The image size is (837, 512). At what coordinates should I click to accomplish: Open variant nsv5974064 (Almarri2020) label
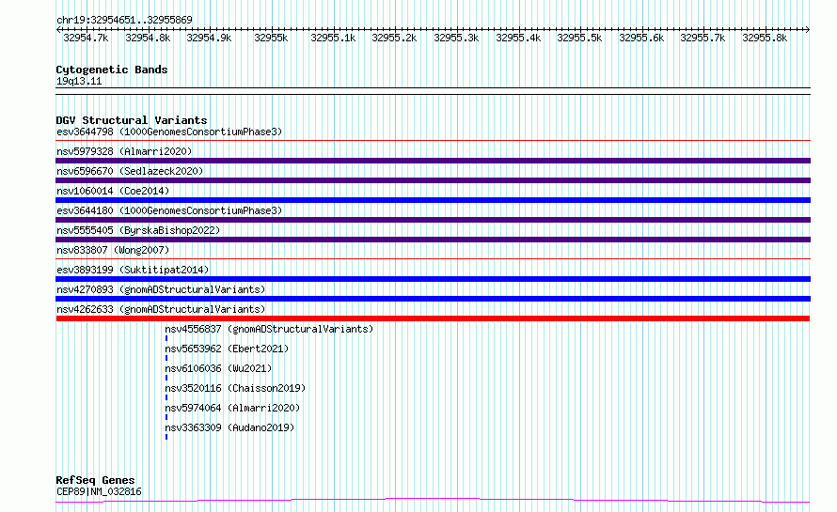click(232, 408)
